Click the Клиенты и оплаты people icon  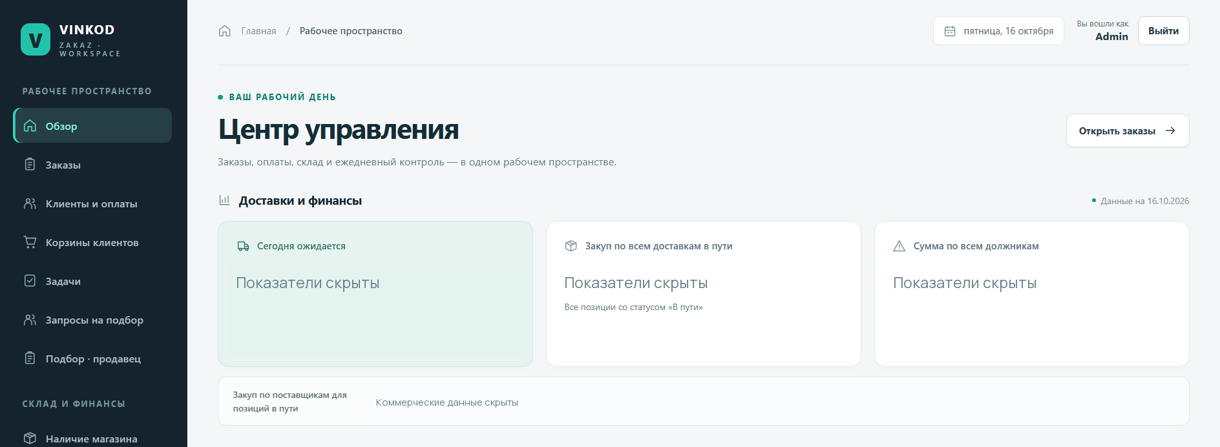pos(30,203)
